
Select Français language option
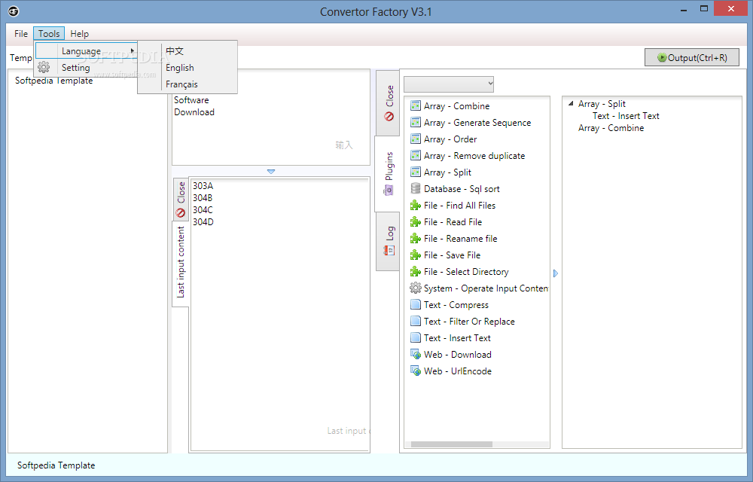click(x=187, y=84)
